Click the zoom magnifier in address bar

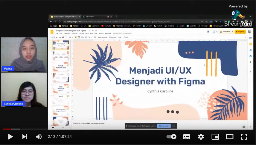(x=202, y=21)
